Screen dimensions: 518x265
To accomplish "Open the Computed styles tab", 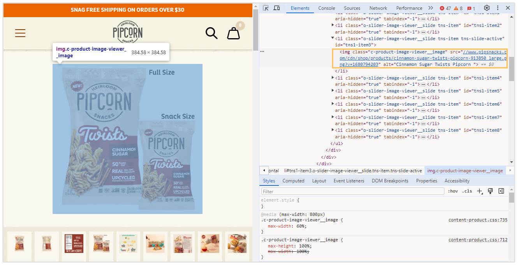I will point(293,181).
